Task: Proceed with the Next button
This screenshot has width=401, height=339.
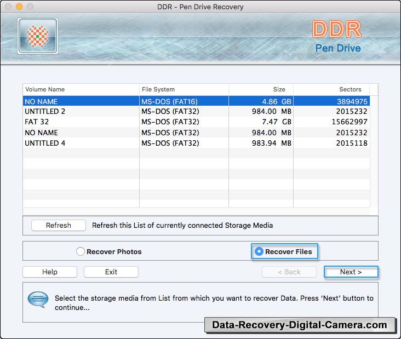Action: point(351,272)
